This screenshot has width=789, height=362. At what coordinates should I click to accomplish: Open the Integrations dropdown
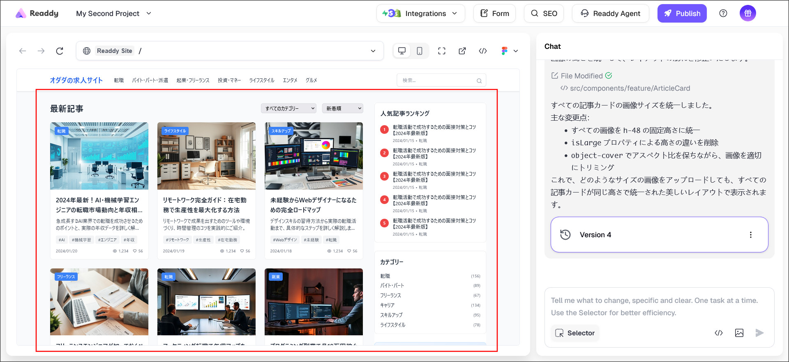pyautogui.click(x=420, y=14)
